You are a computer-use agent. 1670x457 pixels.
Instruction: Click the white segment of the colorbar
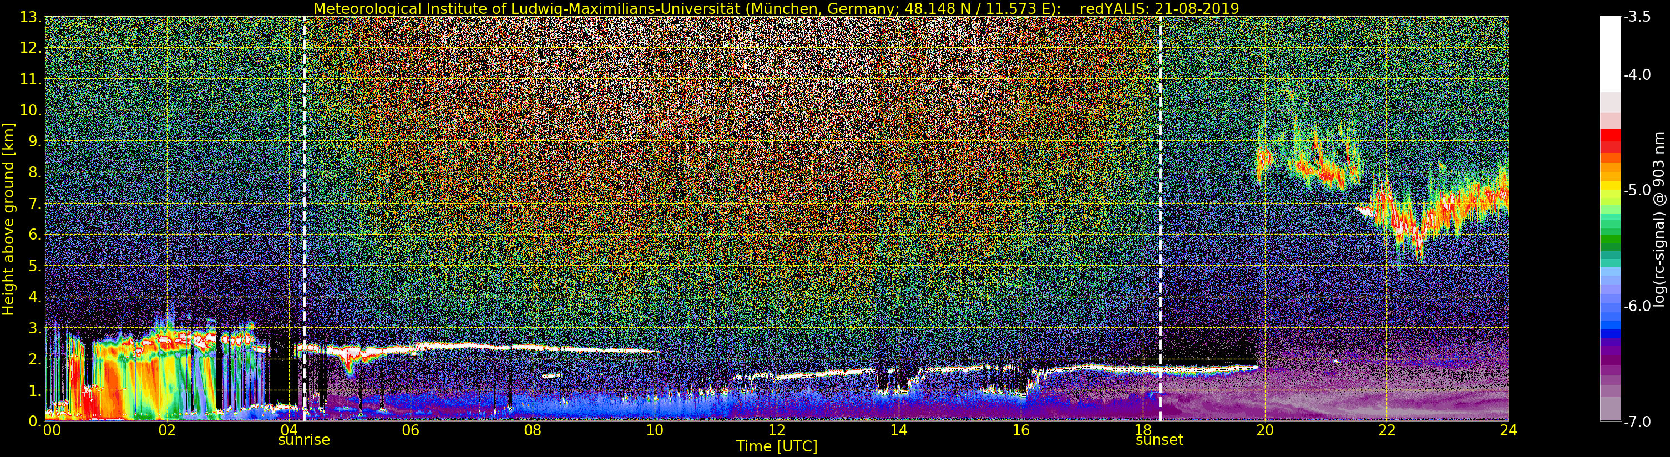[1610, 54]
